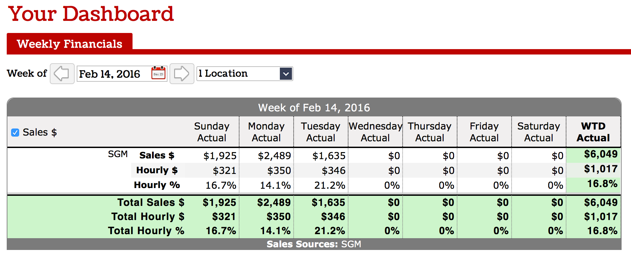
Task: Click the WTD sales total $6,049 cell
Action: coord(601,154)
